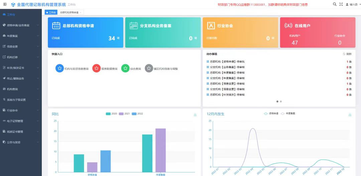Expand the 行业协会 sidebar menu
This screenshot has height=176, width=361.
point(21,110)
